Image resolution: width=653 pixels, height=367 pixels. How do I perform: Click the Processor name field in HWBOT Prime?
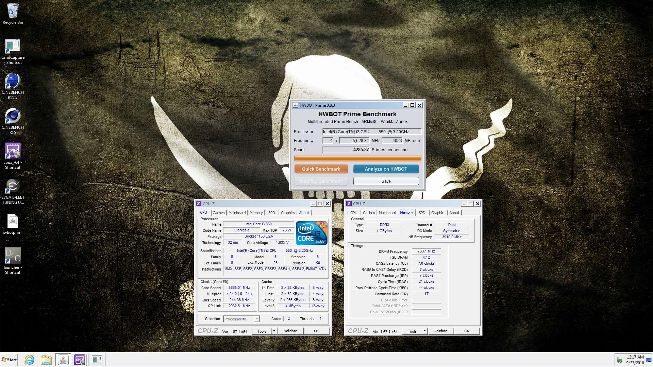(x=372, y=132)
